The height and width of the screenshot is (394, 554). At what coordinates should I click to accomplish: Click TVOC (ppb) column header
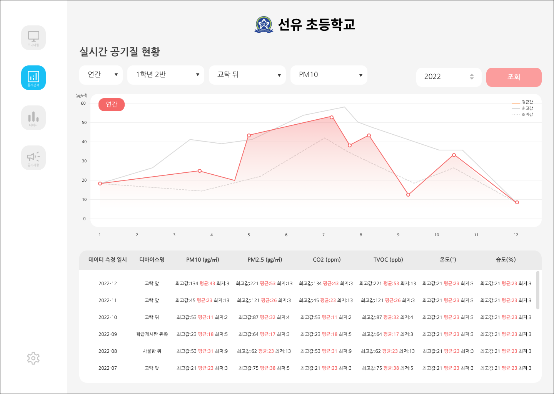point(388,260)
